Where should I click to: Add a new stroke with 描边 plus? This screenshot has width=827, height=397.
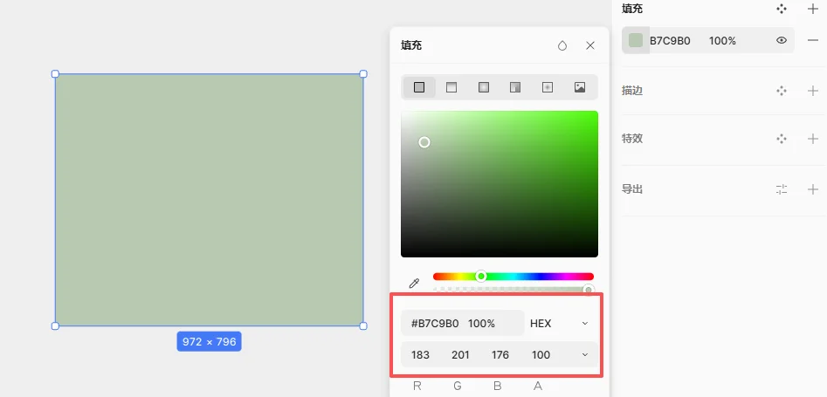813,91
